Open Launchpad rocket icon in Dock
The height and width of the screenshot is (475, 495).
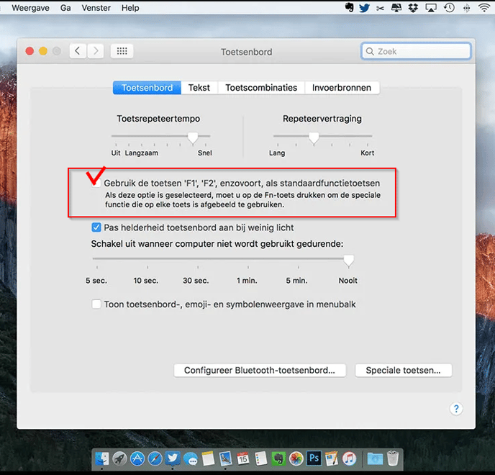click(120, 458)
